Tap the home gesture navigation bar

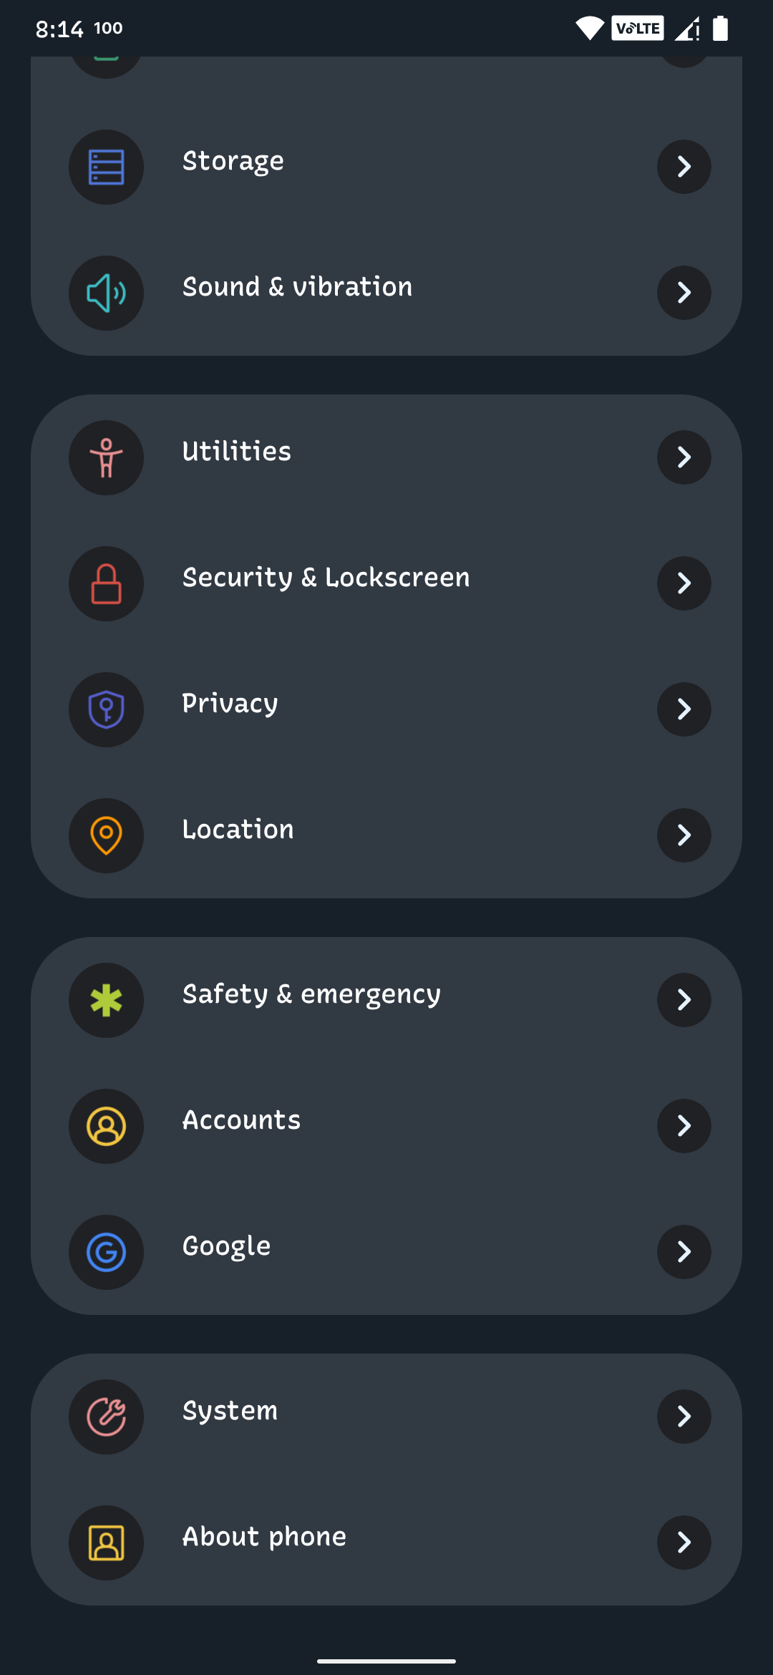pyautogui.click(x=386, y=1661)
